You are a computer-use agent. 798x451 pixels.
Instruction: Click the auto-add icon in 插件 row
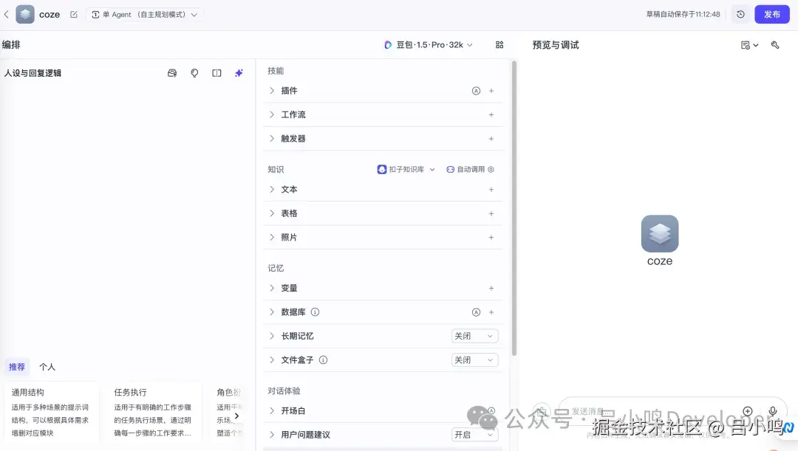coord(476,91)
